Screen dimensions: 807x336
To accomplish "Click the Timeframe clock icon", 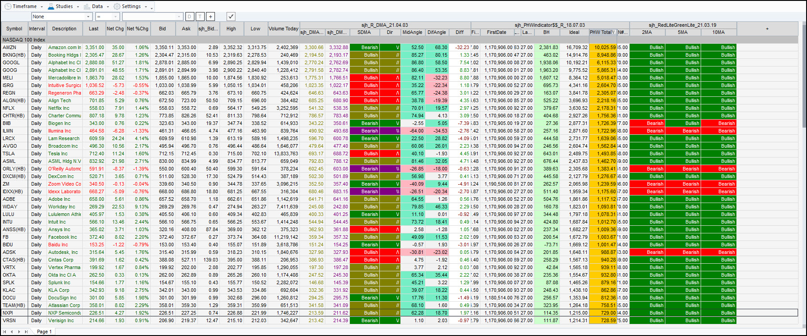I will (8, 6).
